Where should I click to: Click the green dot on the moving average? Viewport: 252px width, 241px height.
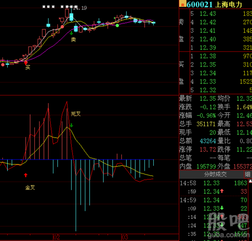(117, 26)
